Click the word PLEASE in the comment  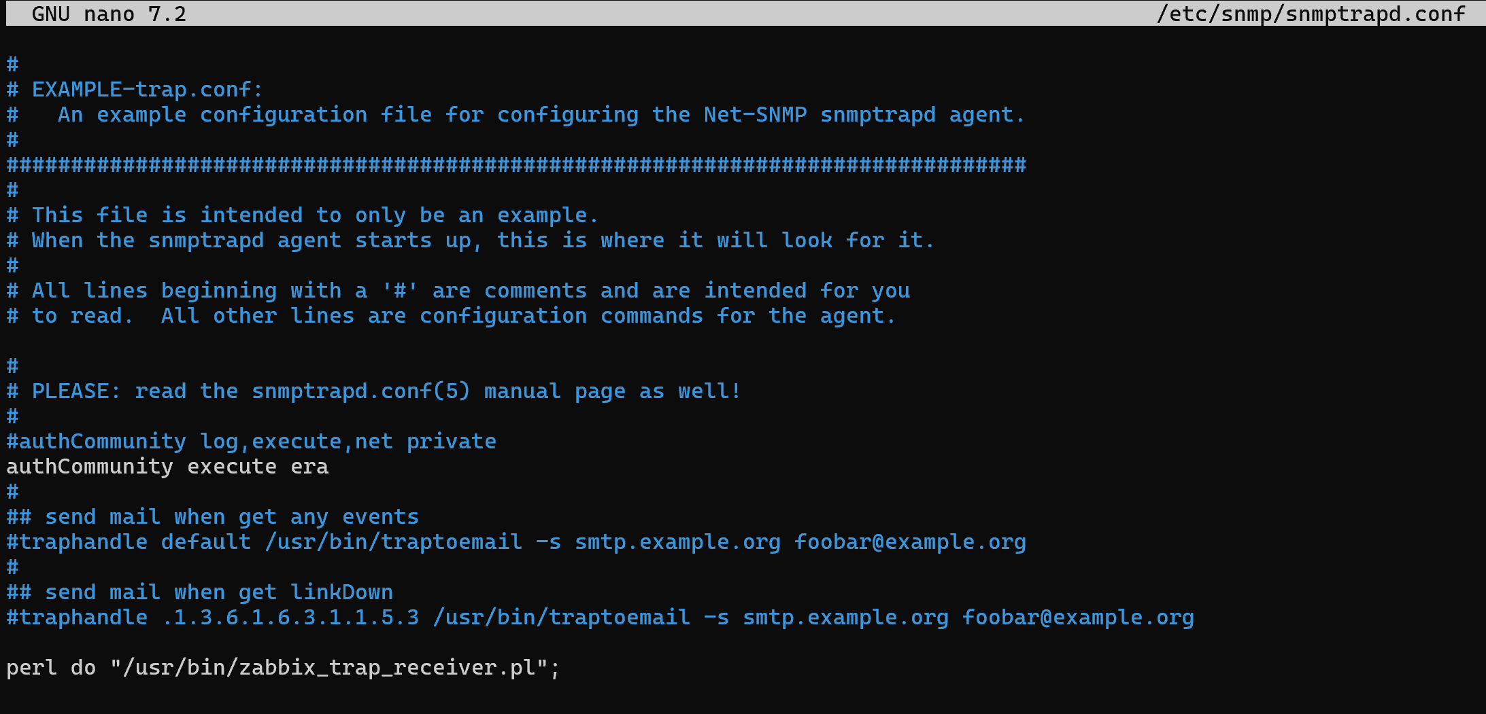coord(75,391)
